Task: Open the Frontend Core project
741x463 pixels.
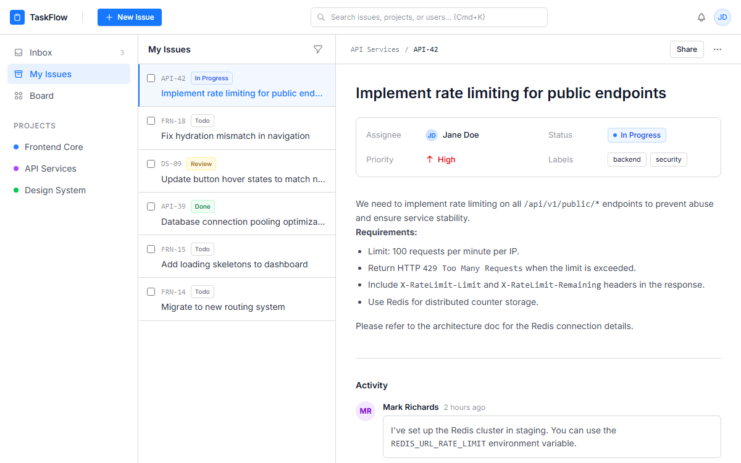Action: [69, 147]
